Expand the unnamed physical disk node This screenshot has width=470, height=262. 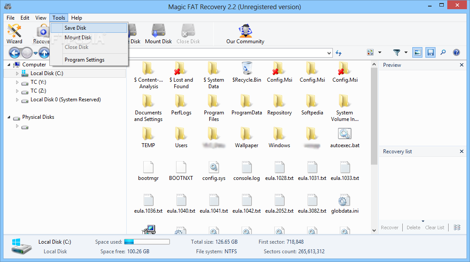[17, 126]
